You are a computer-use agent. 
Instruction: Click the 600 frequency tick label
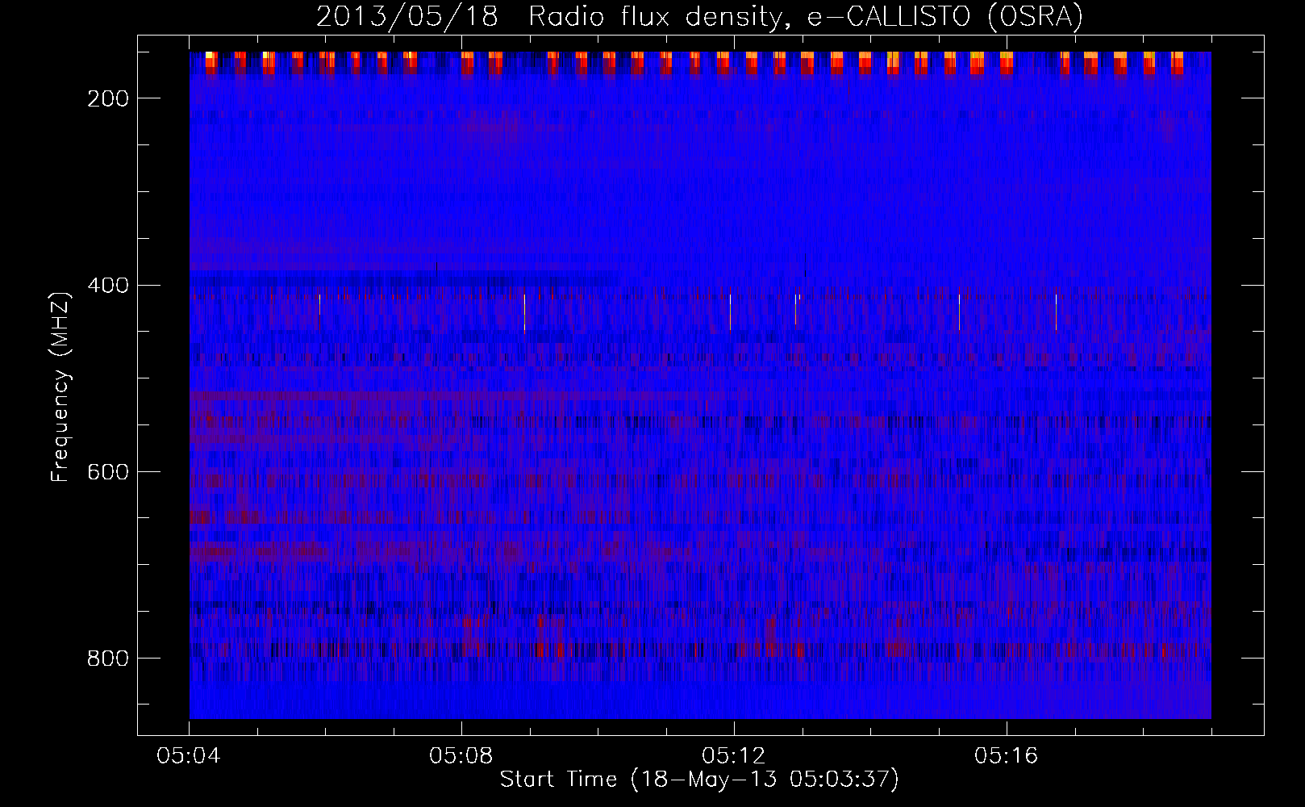108,472
